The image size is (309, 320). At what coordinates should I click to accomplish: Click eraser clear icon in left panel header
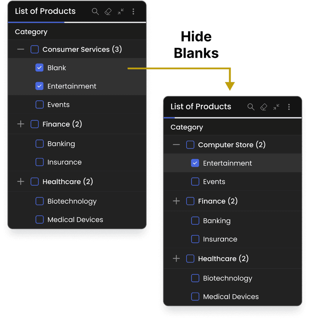(108, 12)
